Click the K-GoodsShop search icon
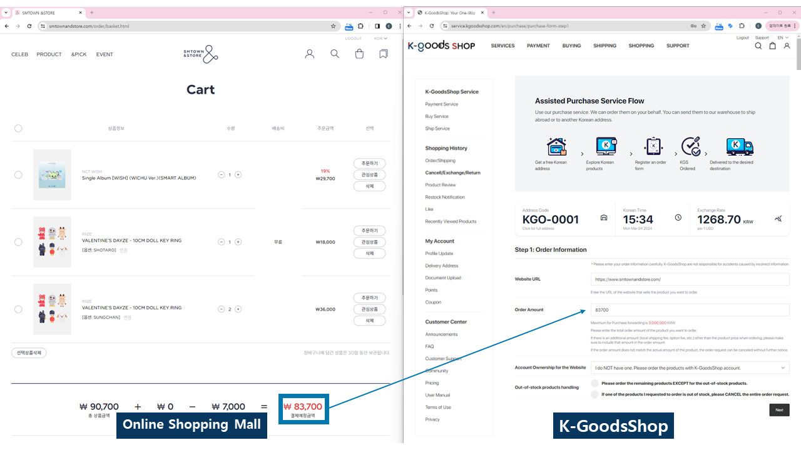The height and width of the screenshot is (450, 801). (x=758, y=46)
